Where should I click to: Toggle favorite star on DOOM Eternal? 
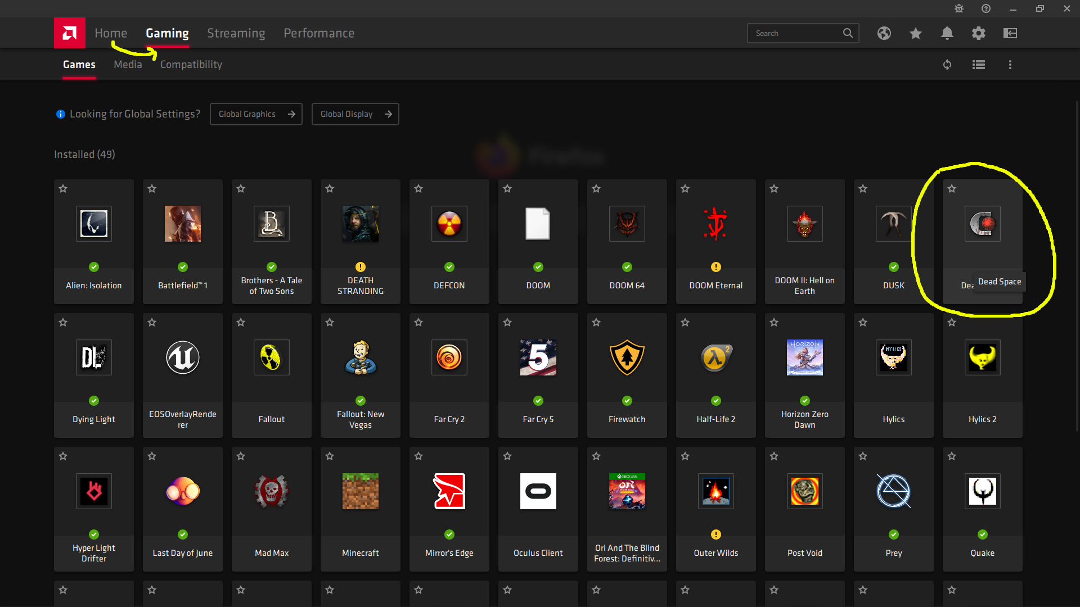point(685,189)
